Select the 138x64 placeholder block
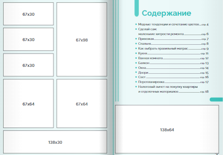Screen dimensions: 223x155 (x=167, y=129)
